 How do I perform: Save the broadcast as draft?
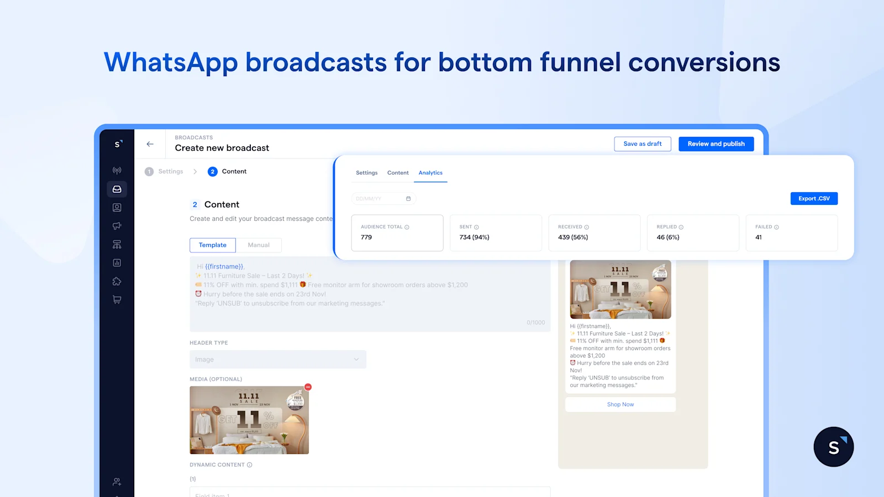click(643, 144)
